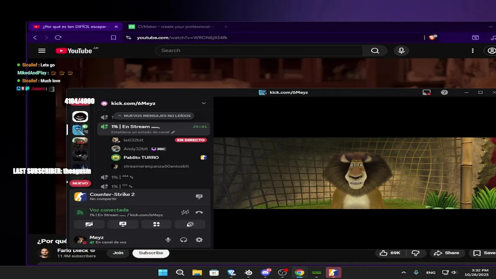Open Discord help question mark icon

tap(444, 92)
